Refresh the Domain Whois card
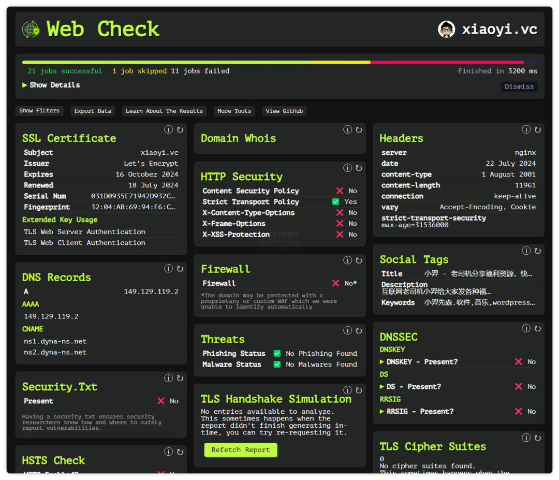This screenshot has width=559, height=480. click(359, 129)
